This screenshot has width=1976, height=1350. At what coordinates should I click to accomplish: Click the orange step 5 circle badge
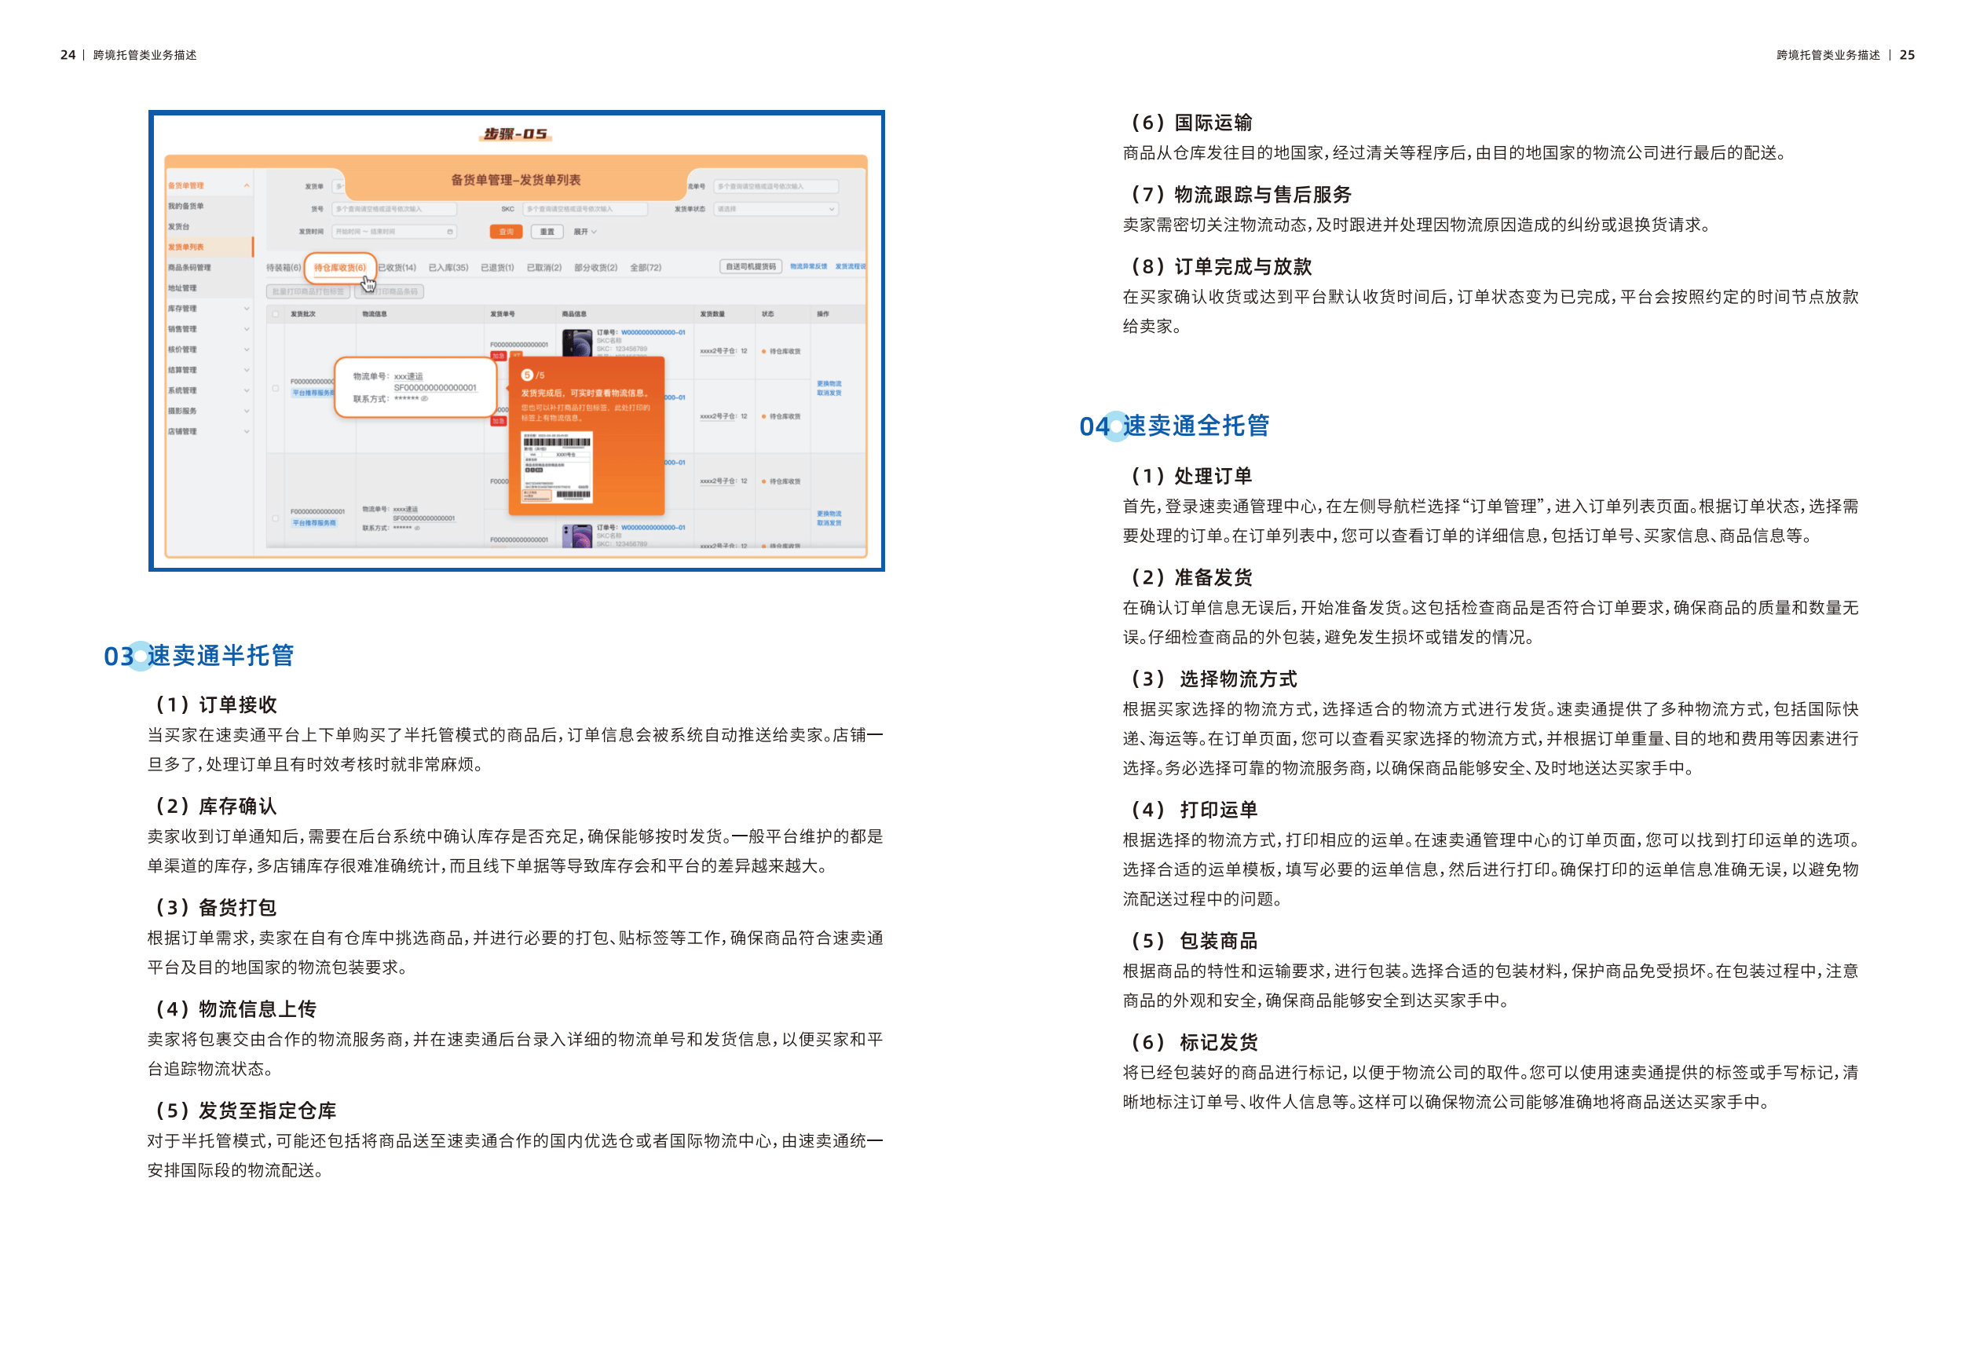click(526, 375)
